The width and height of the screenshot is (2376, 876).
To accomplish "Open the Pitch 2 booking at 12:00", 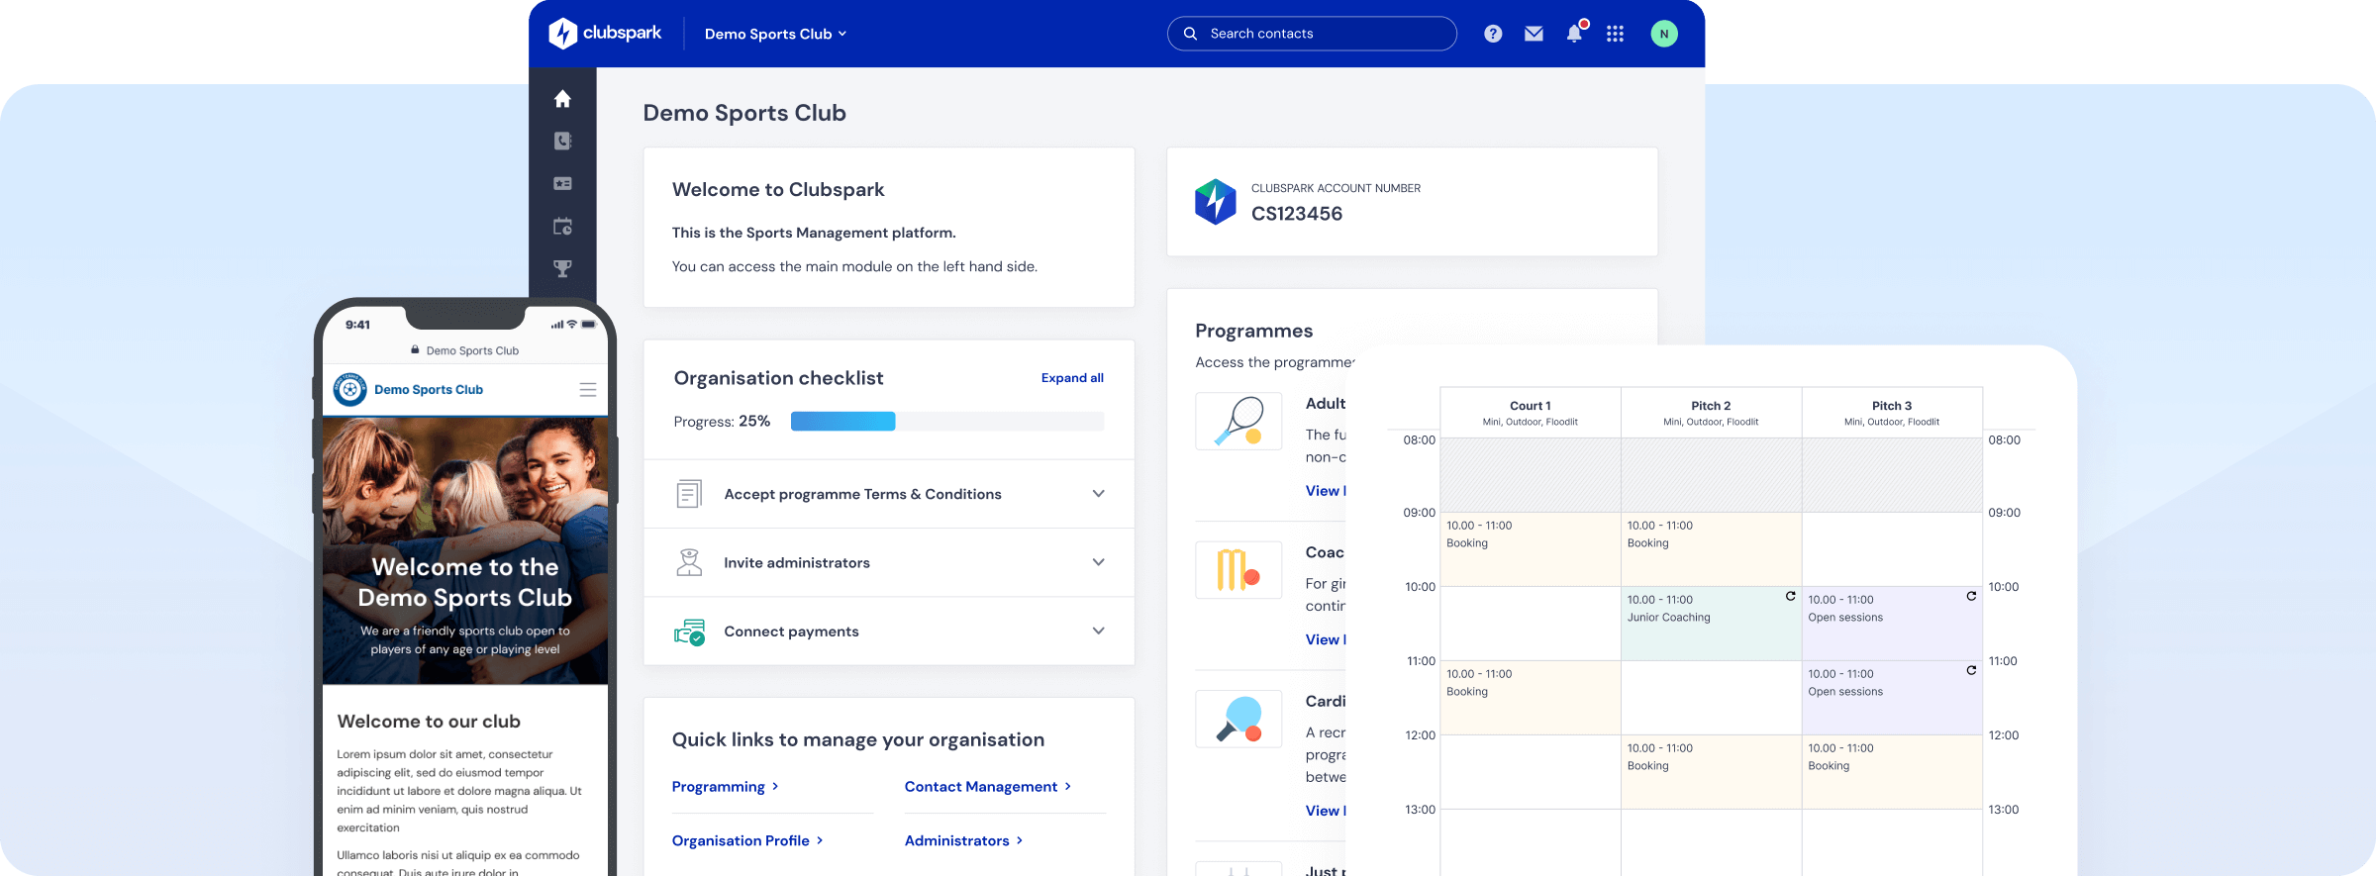I will click(1711, 772).
